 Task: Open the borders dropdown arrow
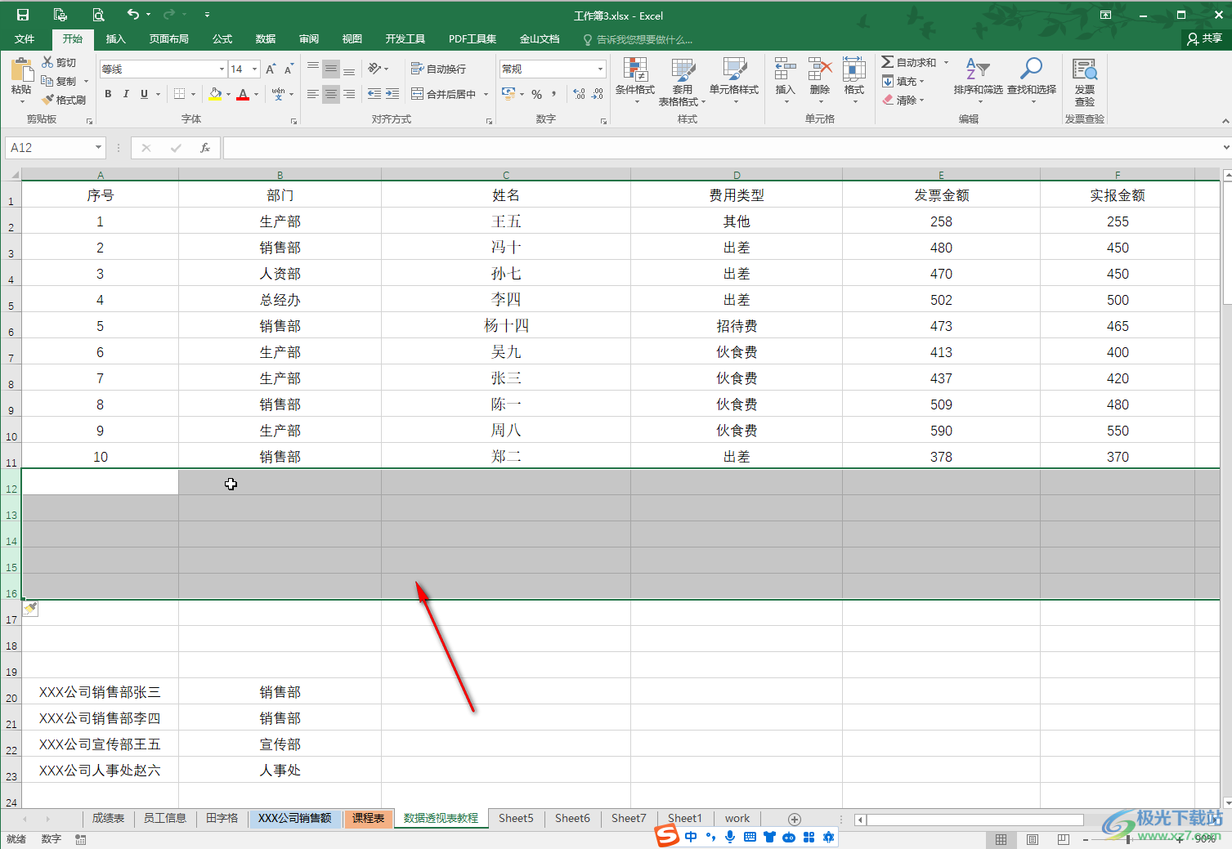193,94
